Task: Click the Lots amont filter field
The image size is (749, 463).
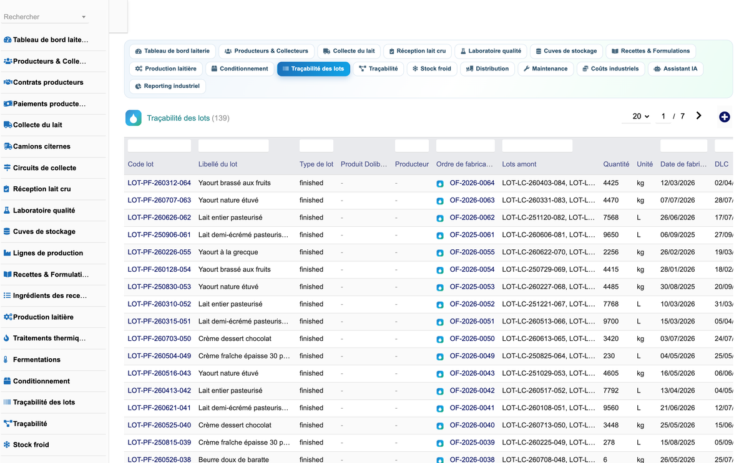Action: point(537,146)
